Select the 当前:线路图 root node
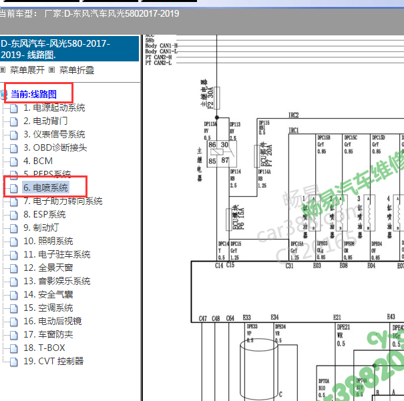The width and height of the screenshot is (404, 401). point(34,94)
